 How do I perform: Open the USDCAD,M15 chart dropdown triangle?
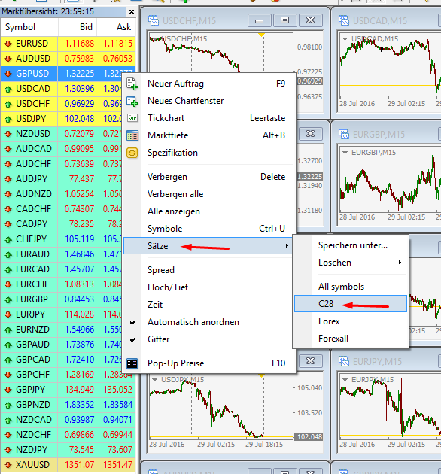click(345, 39)
